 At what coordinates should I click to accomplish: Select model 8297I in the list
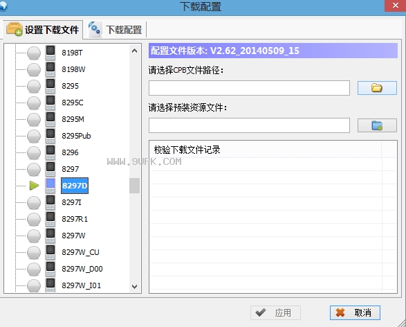(71, 202)
